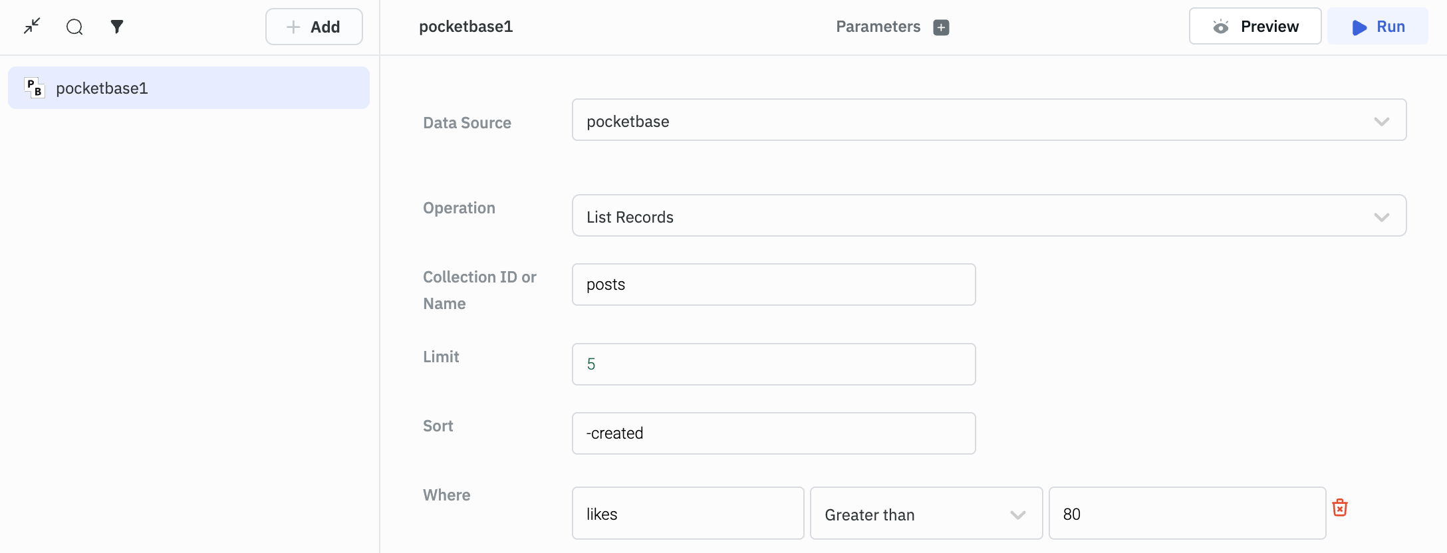Open the Data Source dropdown
The width and height of the screenshot is (1447, 553).
(989, 120)
